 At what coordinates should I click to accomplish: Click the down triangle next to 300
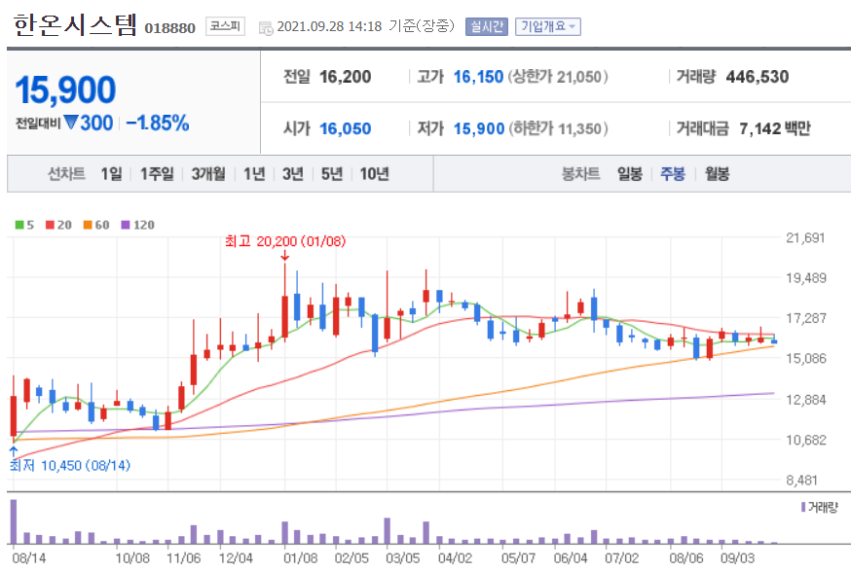70,122
